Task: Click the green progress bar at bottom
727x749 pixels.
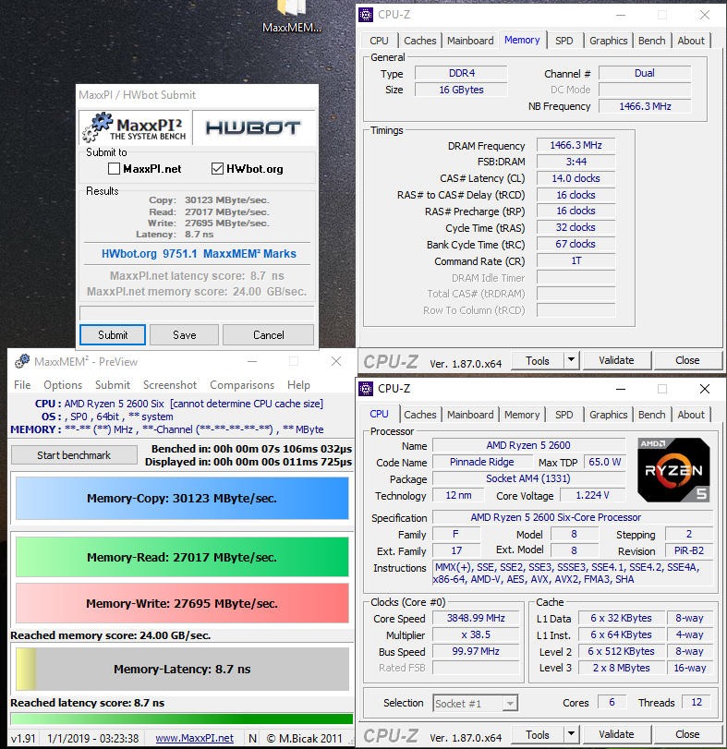Action: pyautogui.click(x=181, y=719)
